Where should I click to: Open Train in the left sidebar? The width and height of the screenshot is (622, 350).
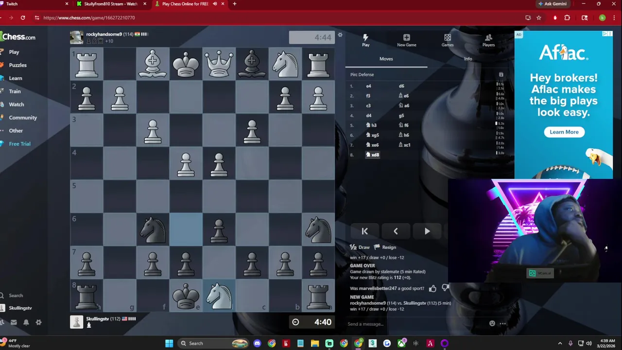coord(15,91)
